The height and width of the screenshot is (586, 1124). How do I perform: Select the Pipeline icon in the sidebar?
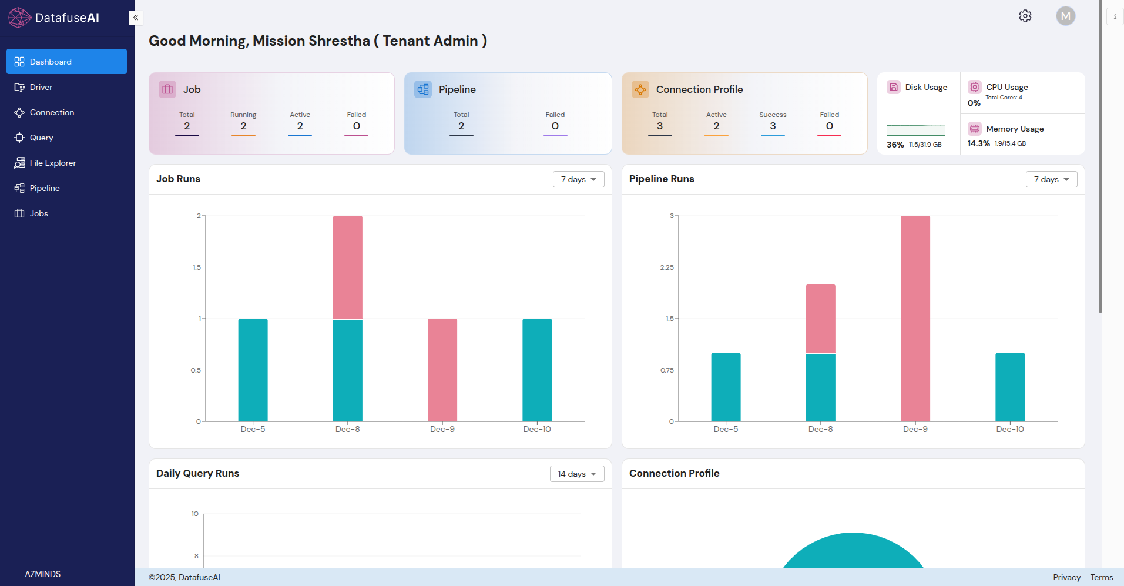click(x=19, y=188)
